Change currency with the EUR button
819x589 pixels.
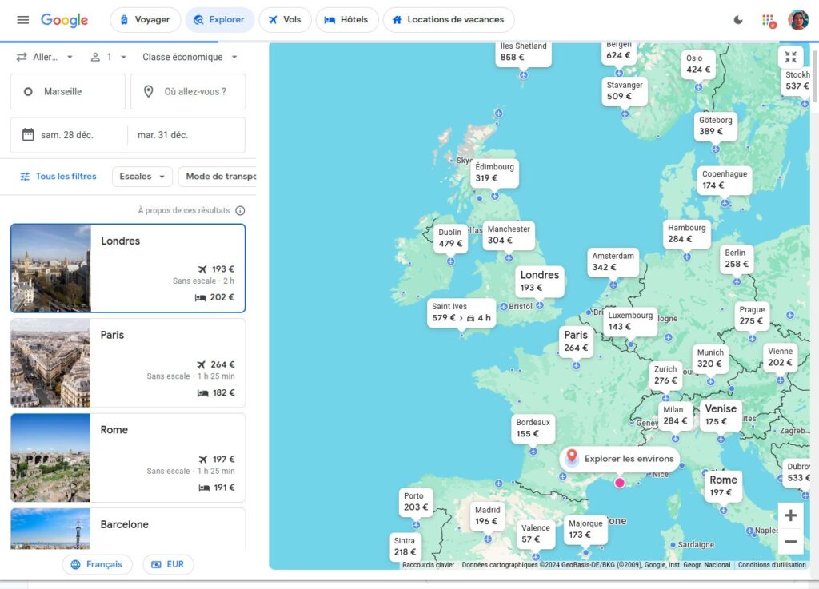[168, 564]
